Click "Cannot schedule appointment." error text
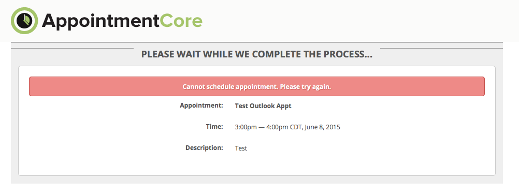 coord(230,87)
